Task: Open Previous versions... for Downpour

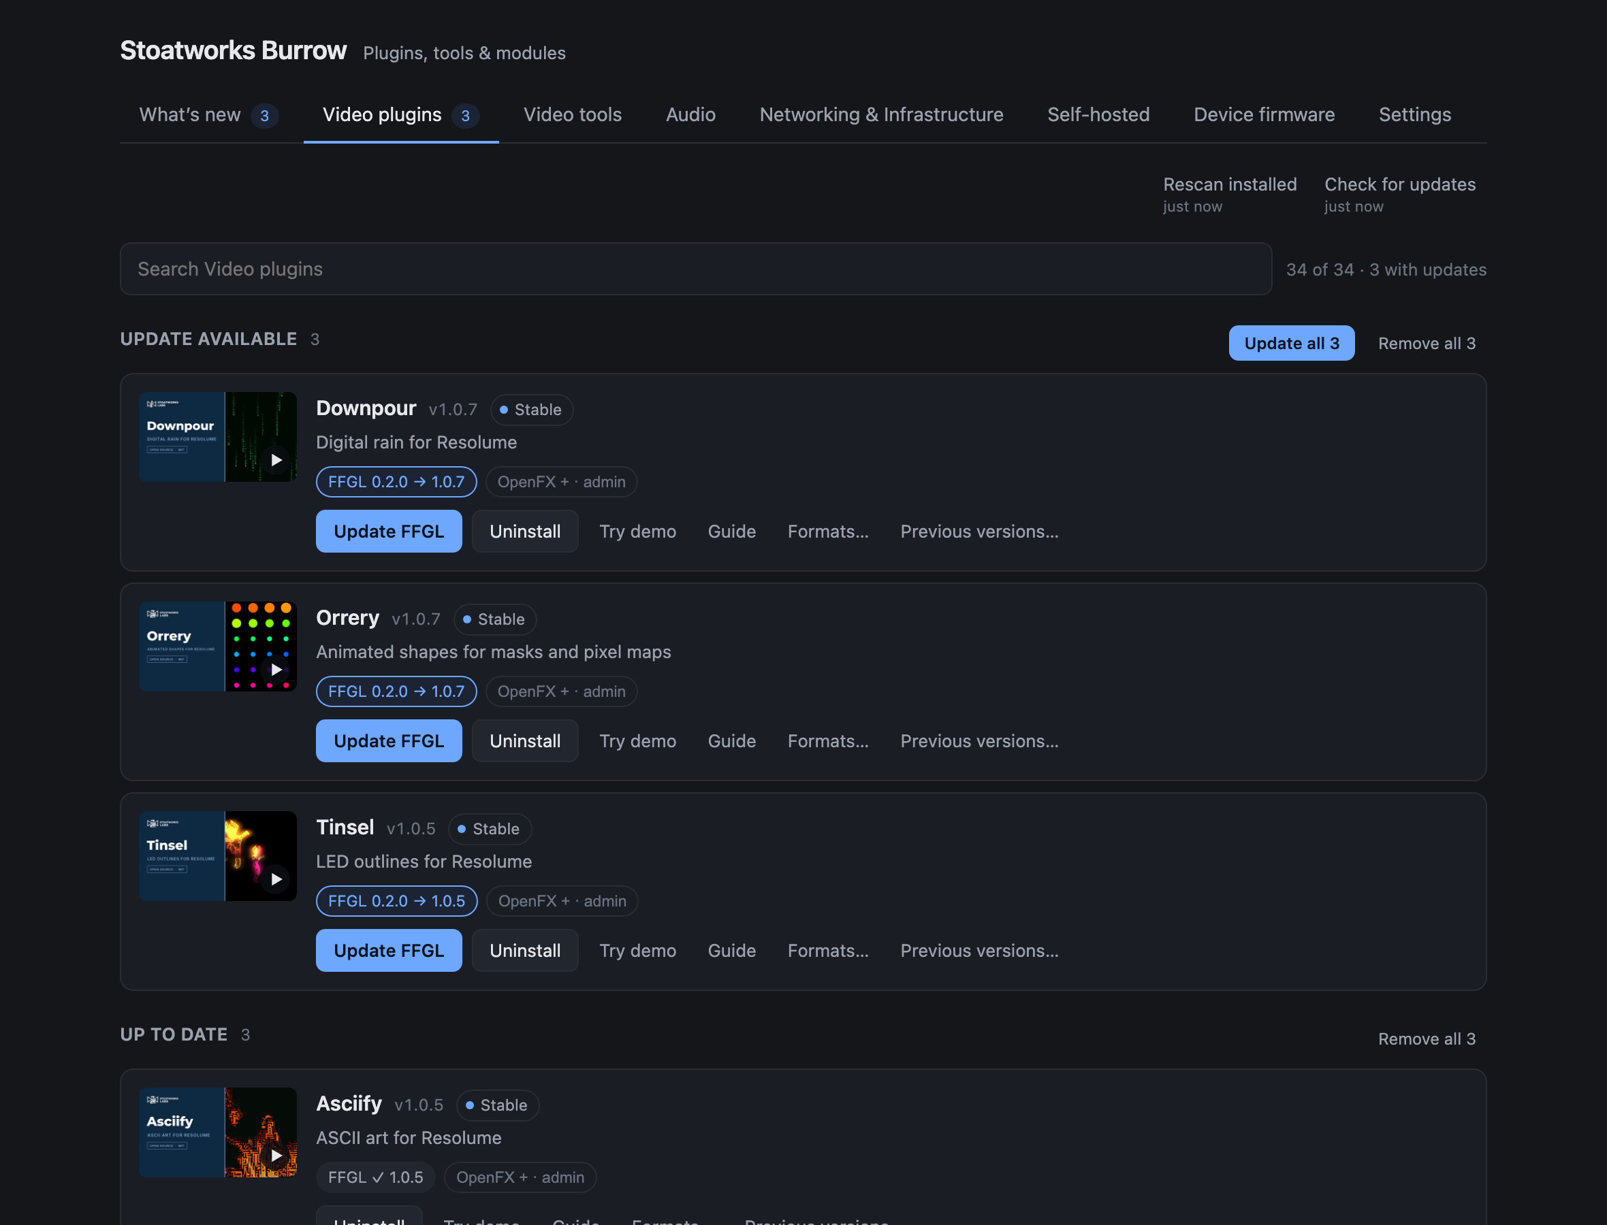Action: [979, 532]
